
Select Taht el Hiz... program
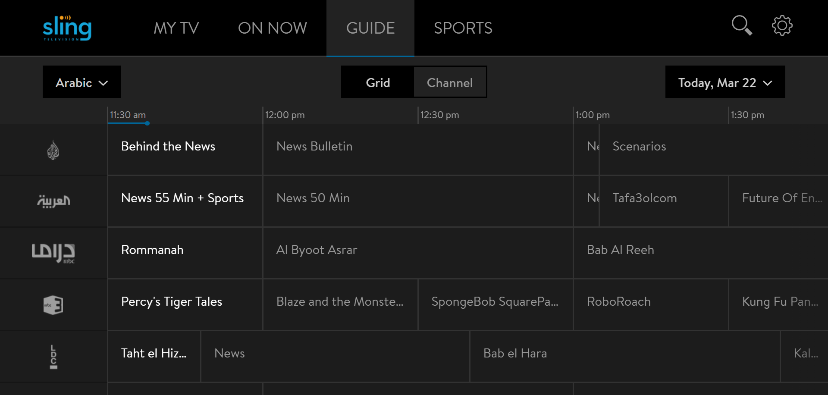coord(154,357)
